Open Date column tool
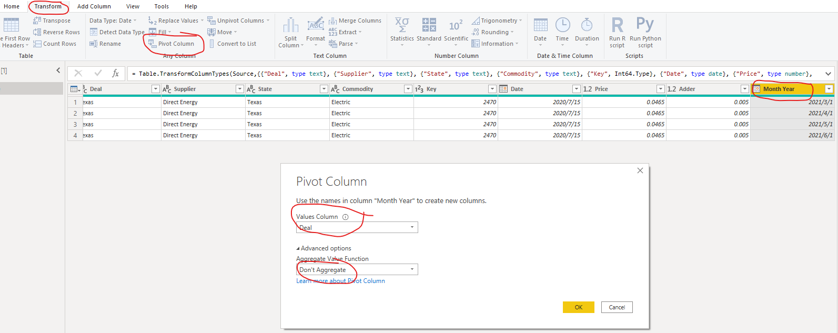Image resolution: width=838 pixels, height=333 pixels. point(540,32)
